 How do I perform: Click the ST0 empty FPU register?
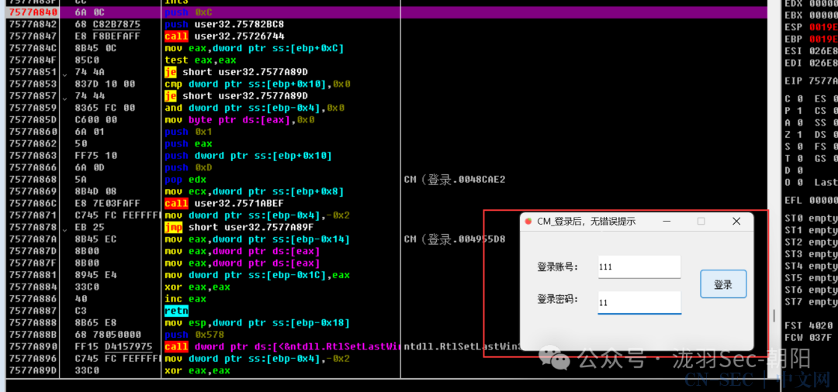click(x=812, y=218)
